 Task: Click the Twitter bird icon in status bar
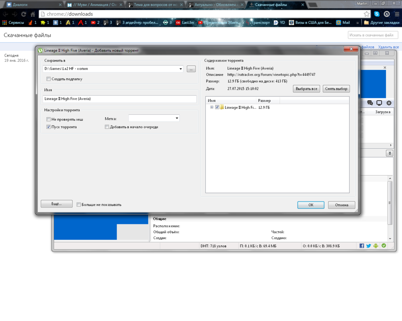click(369, 246)
